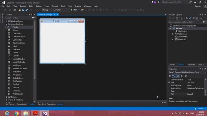This screenshot has width=207, height=116.
Task: Choose the ListBox control
Action: [x=15, y=53]
